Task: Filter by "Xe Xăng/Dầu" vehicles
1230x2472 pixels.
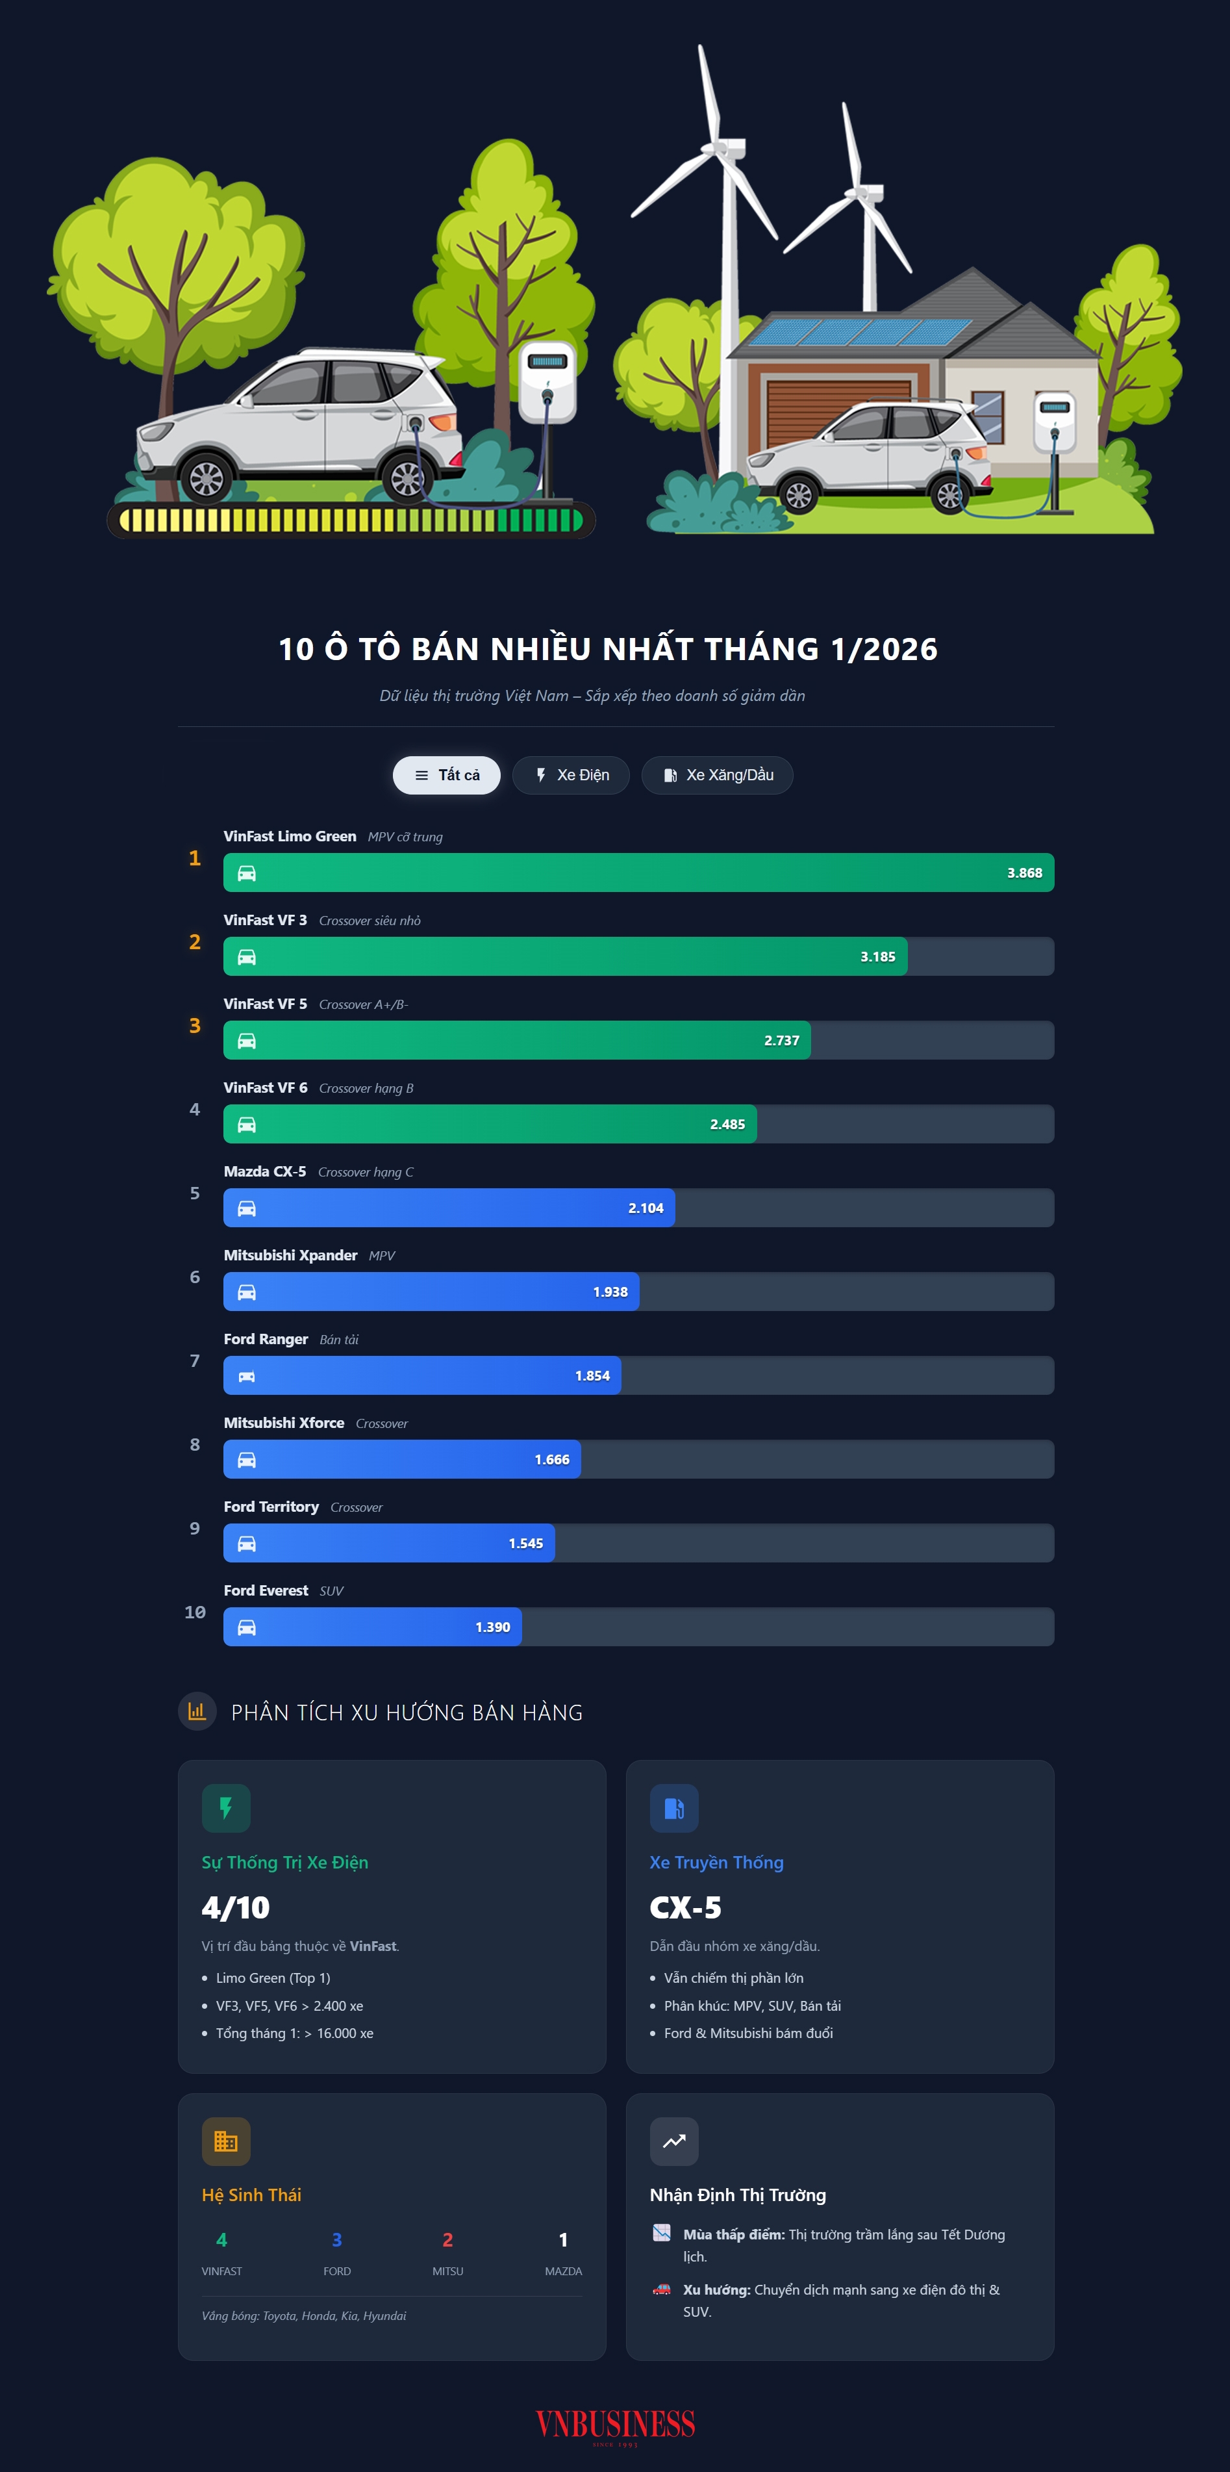Action: click(x=717, y=775)
